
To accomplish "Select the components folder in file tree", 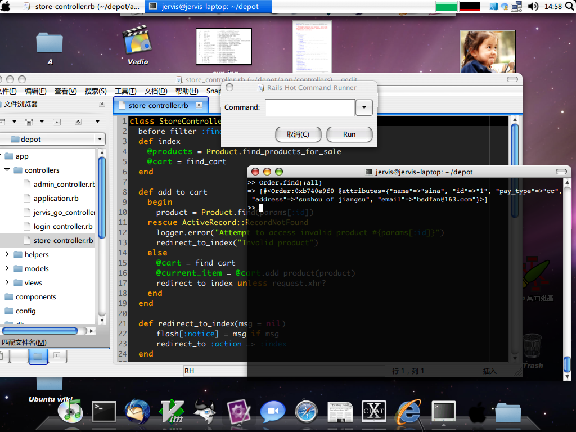I will point(30,296).
